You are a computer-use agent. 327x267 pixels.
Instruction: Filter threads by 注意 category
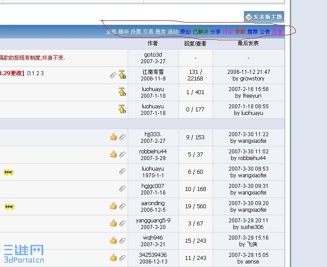point(277,32)
